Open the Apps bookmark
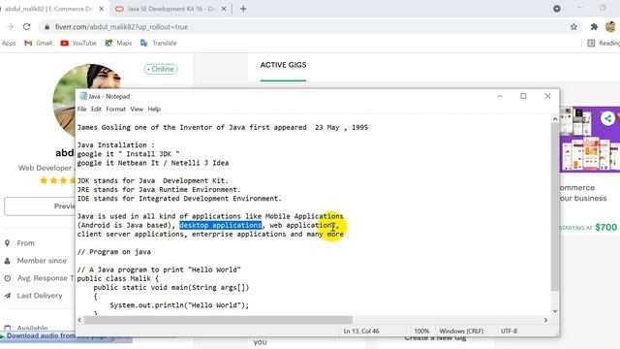Image resolution: width=620 pixels, height=349 pixels. (x=9, y=43)
